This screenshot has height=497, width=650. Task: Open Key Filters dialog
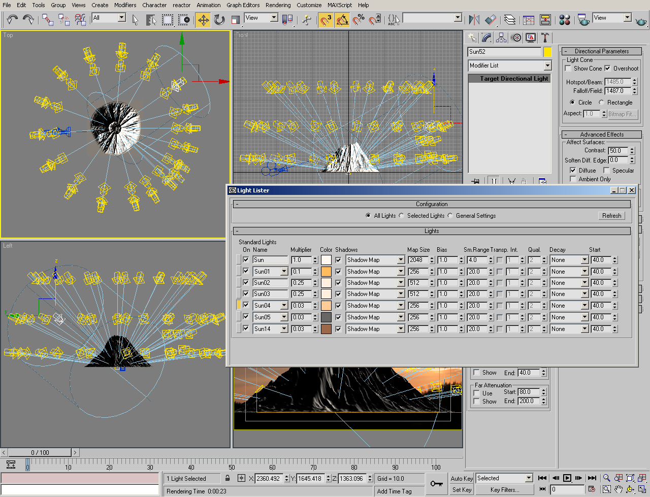tap(505, 490)
